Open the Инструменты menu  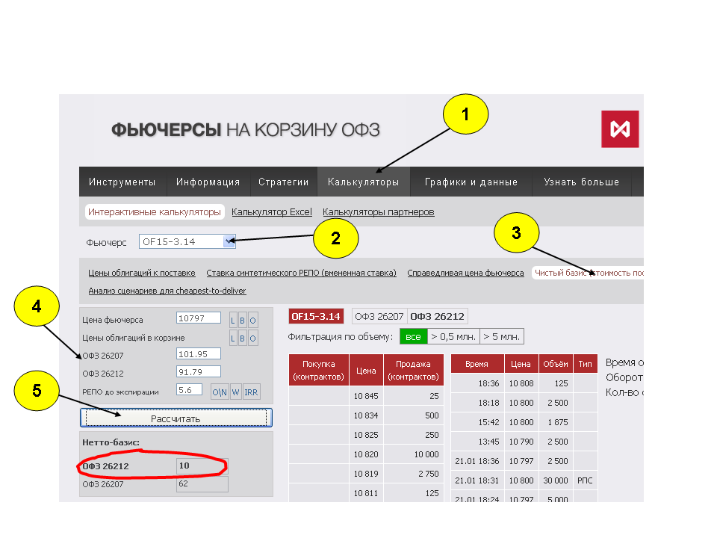tap(122, 182)
